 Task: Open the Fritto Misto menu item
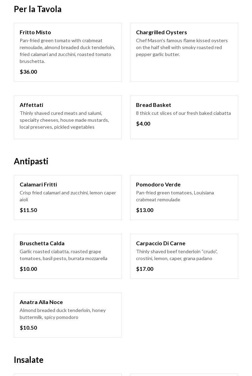(35, 32)
